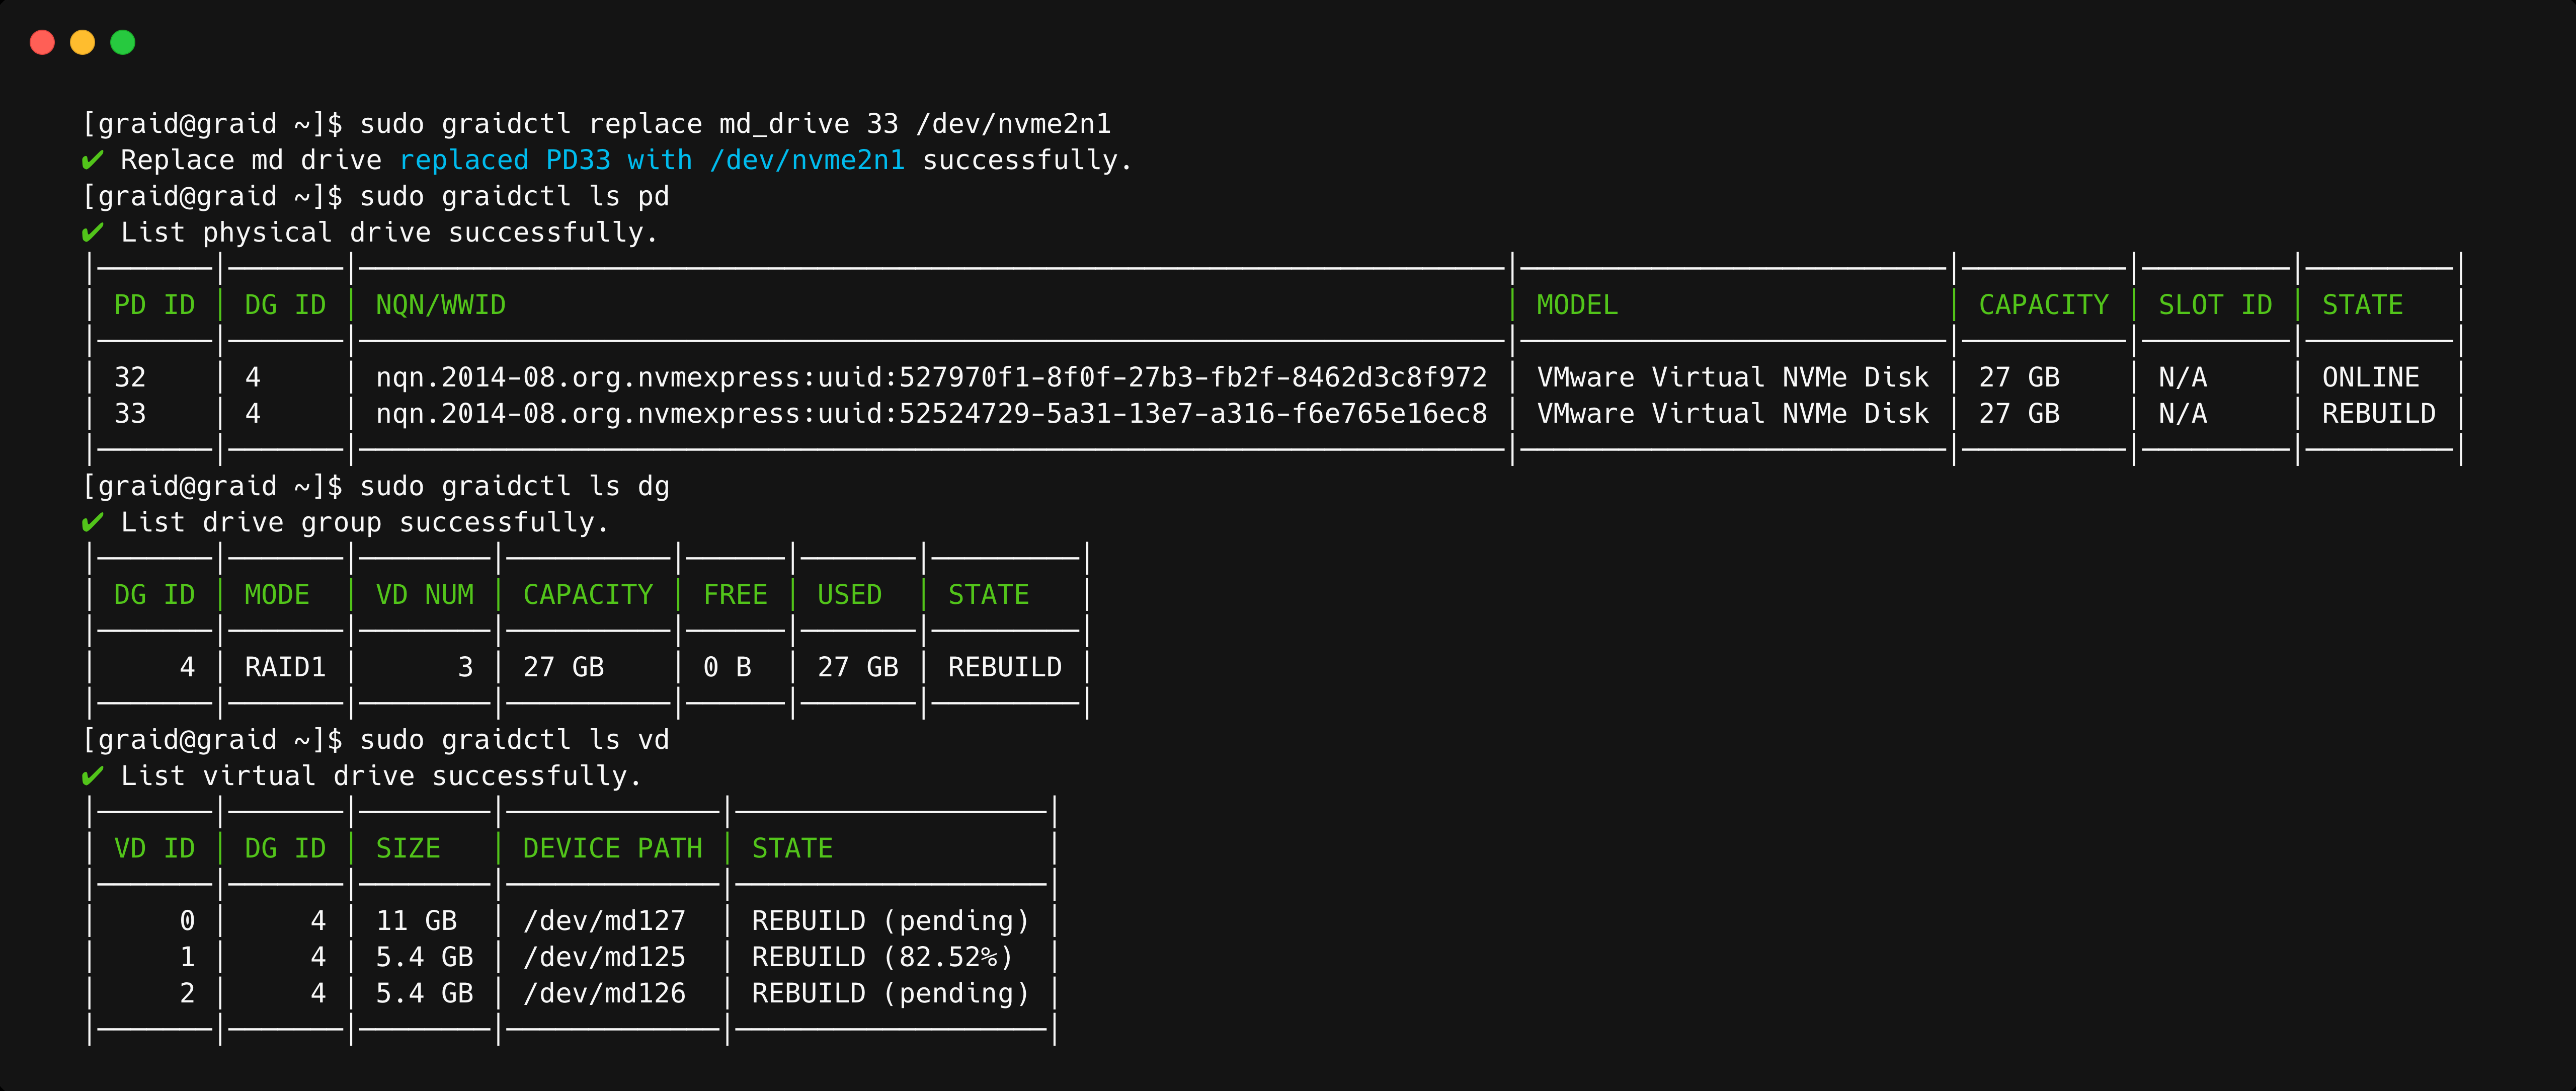This screenshot has height=1091, width=2576.
Task: Click the ONLINE state of PD 32
Action: pos(2371,377)
